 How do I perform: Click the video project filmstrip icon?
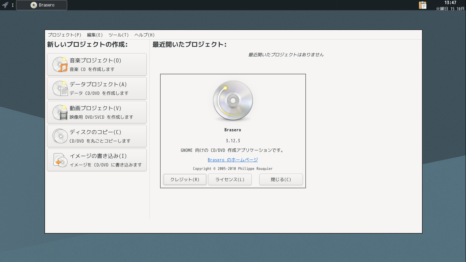click(x=60, y=112)
